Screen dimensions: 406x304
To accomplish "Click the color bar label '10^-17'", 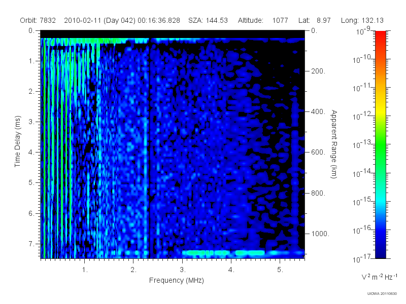I will [362, 258].
